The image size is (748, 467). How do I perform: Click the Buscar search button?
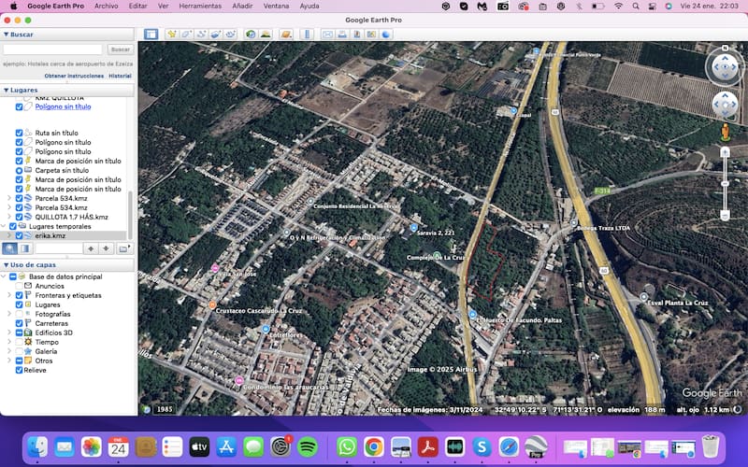[121, 50]
